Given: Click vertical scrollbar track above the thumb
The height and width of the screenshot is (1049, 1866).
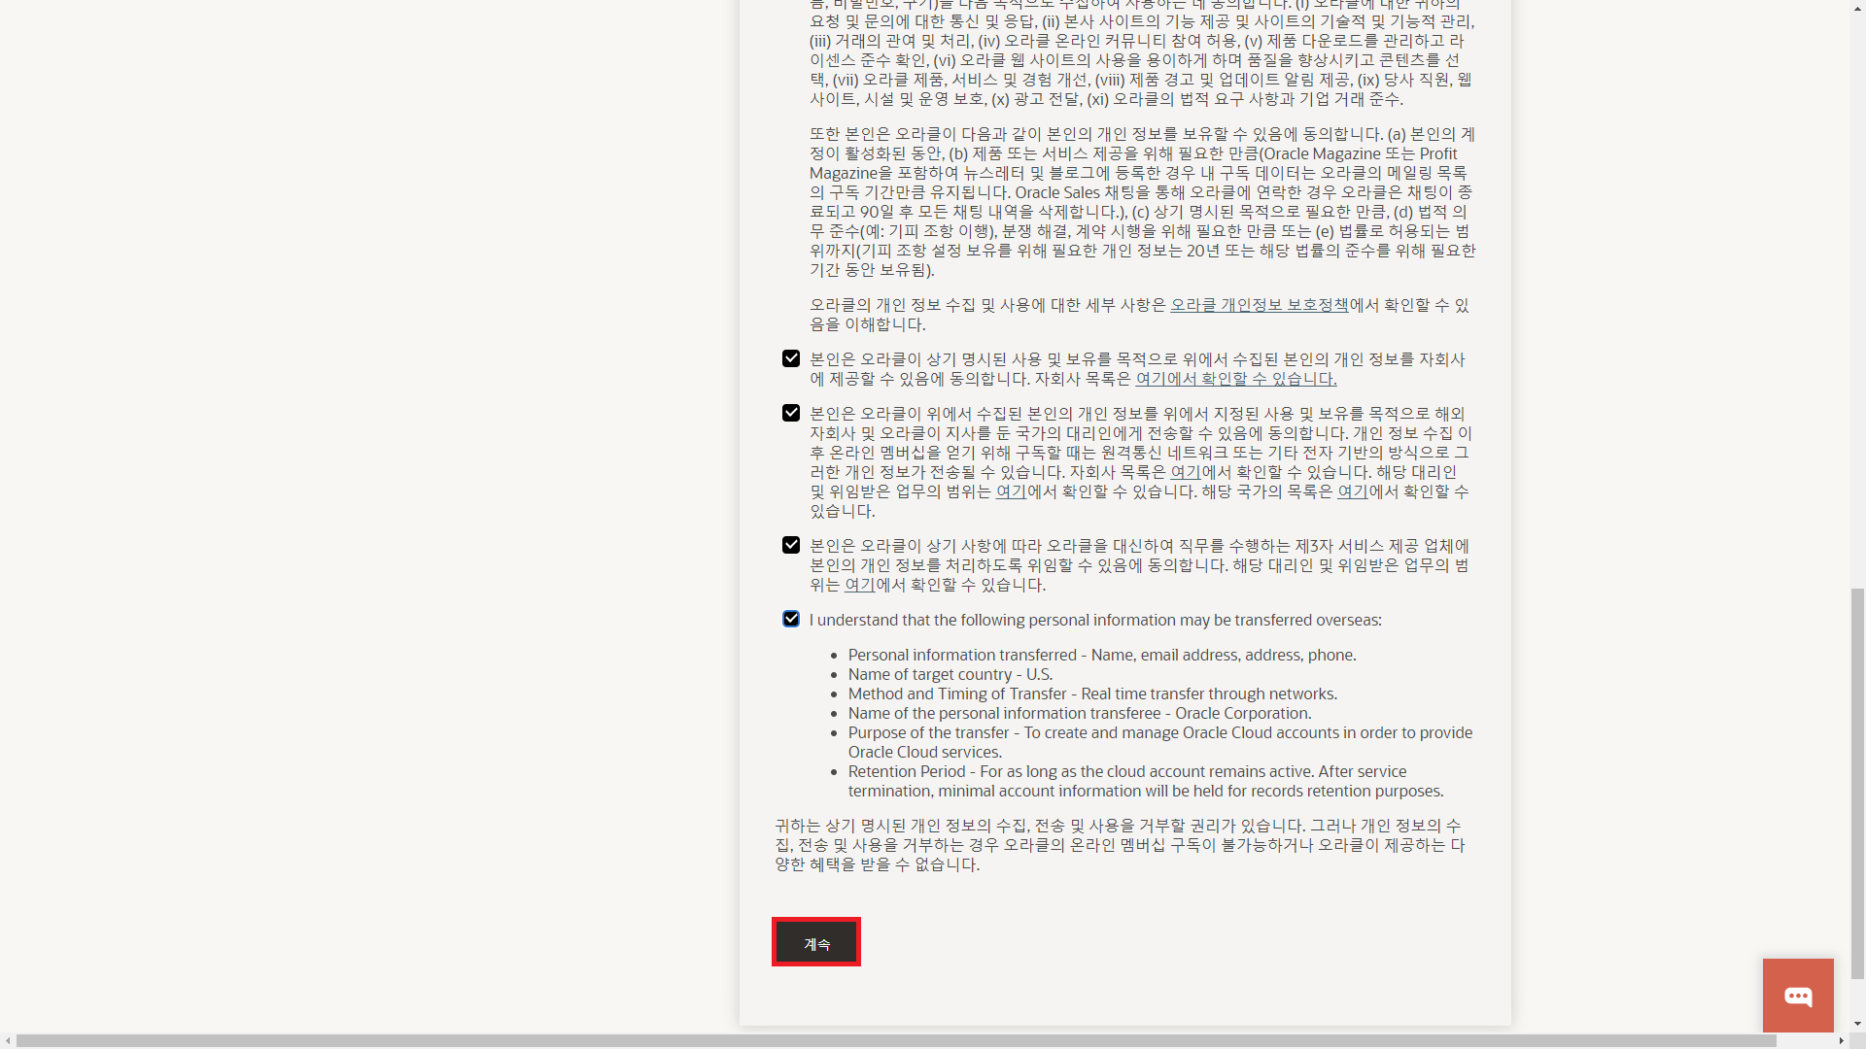Looking at the screenshot, I should pyautogui.click(x=1857, y=291).
